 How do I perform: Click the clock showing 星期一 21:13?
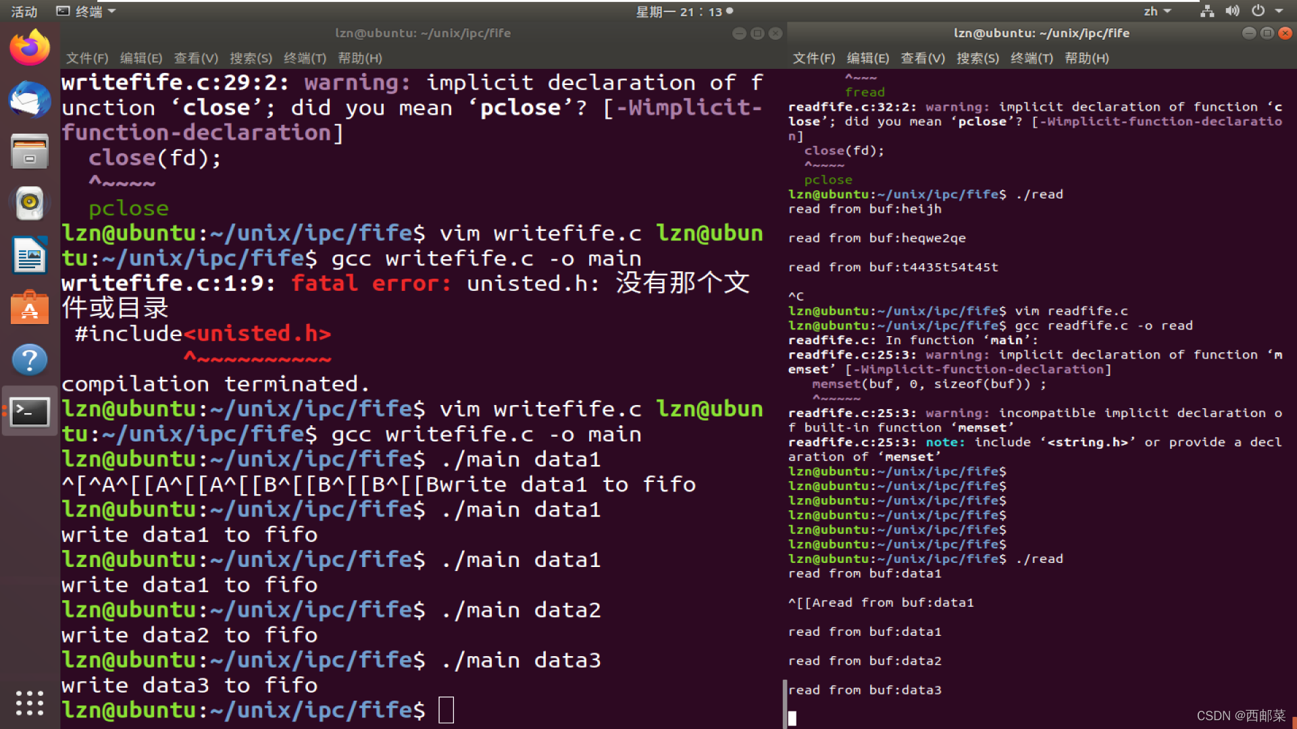click(682, 11)
